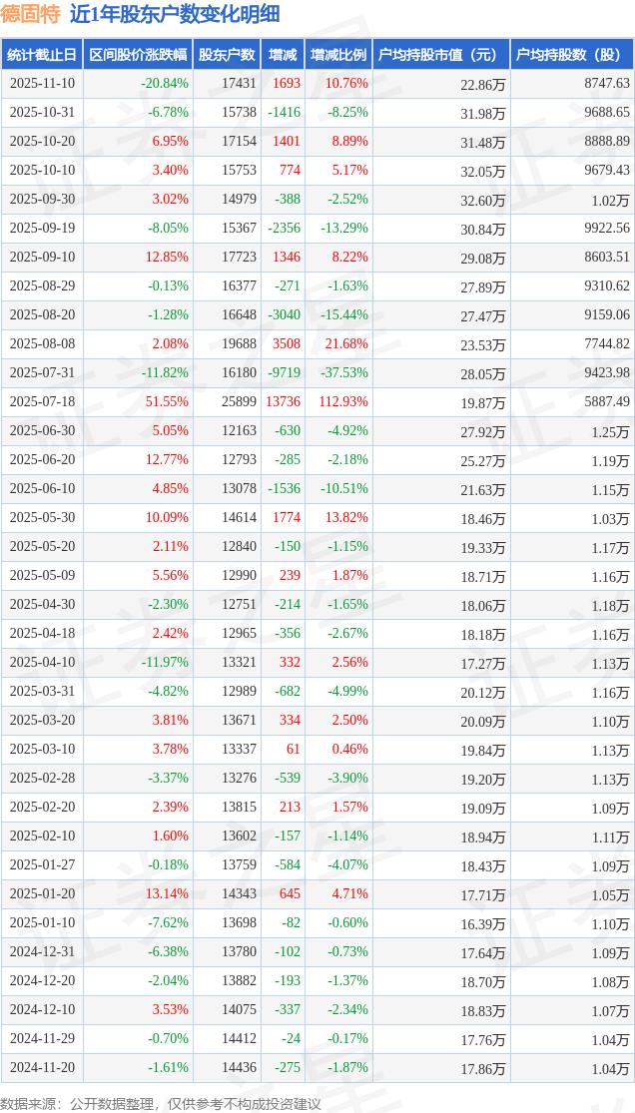Click the 户均持股数（股） column header
This screenshot has height=1113, width=635.
(x=571, y=55)
